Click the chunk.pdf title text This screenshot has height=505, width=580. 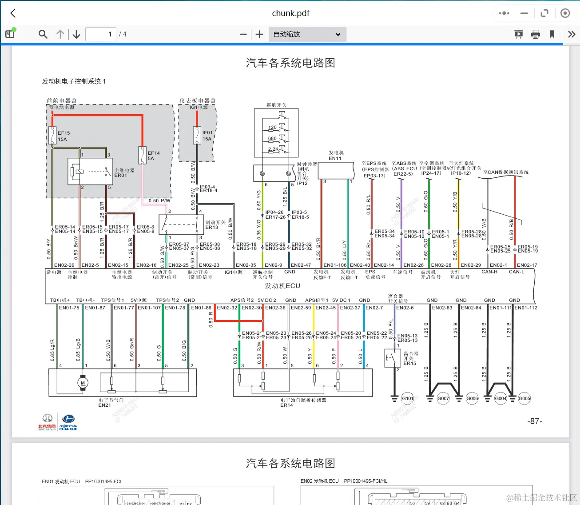pos(290,13)
